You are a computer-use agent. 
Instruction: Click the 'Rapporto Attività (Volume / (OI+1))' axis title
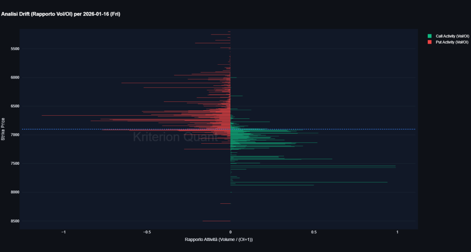[218, 240]
